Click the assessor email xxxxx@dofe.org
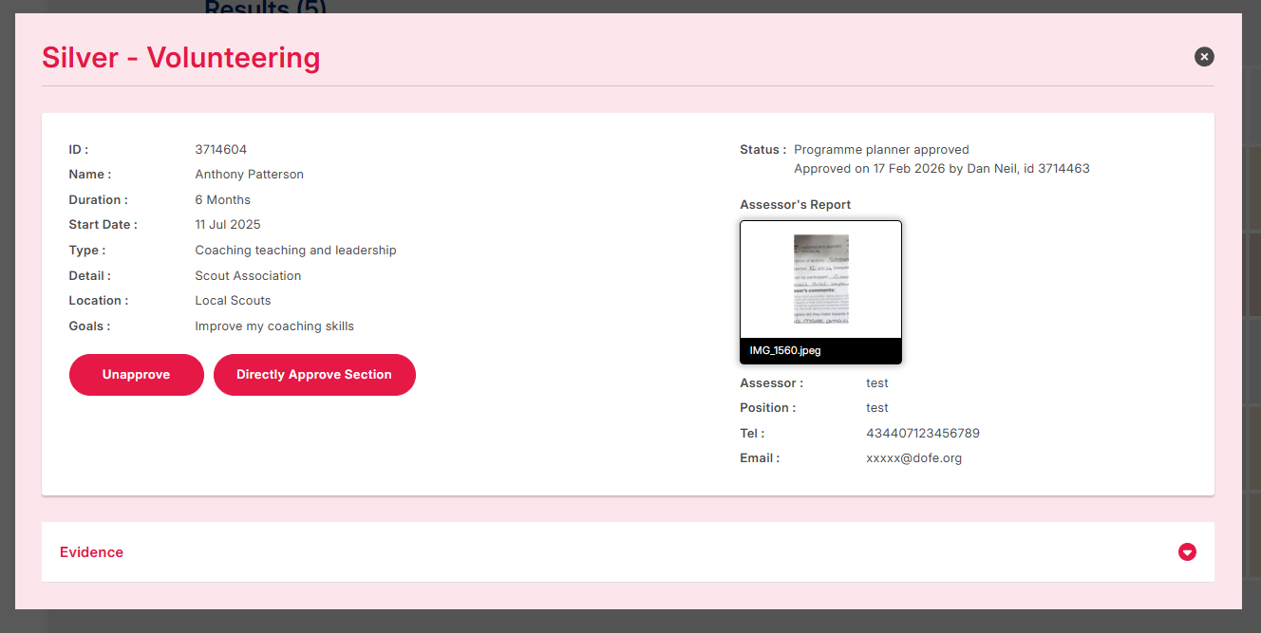Viewport: 1261px width, 633px height. point(913,458)
